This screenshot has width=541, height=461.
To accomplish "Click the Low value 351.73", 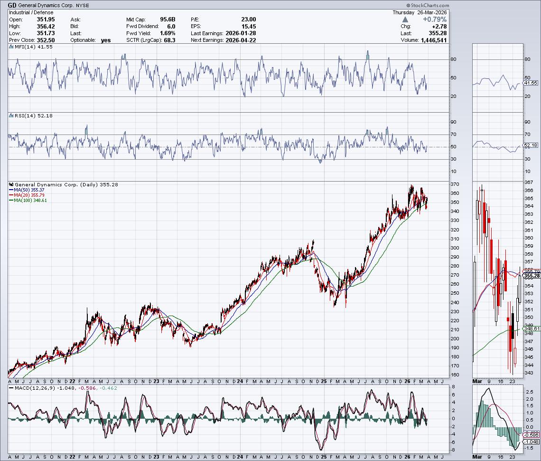I will pos(46,33).
